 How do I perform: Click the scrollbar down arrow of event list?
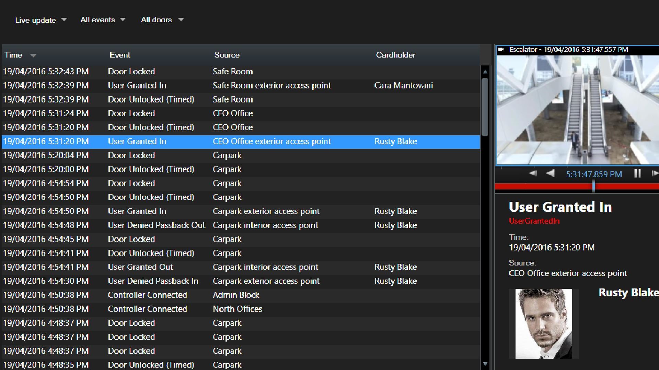tap(485, 364)
